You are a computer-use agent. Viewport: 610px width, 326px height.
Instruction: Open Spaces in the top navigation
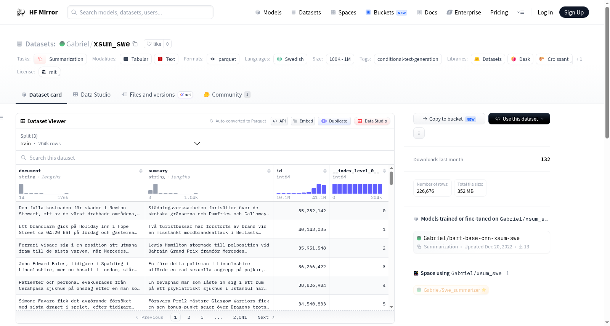344,13
